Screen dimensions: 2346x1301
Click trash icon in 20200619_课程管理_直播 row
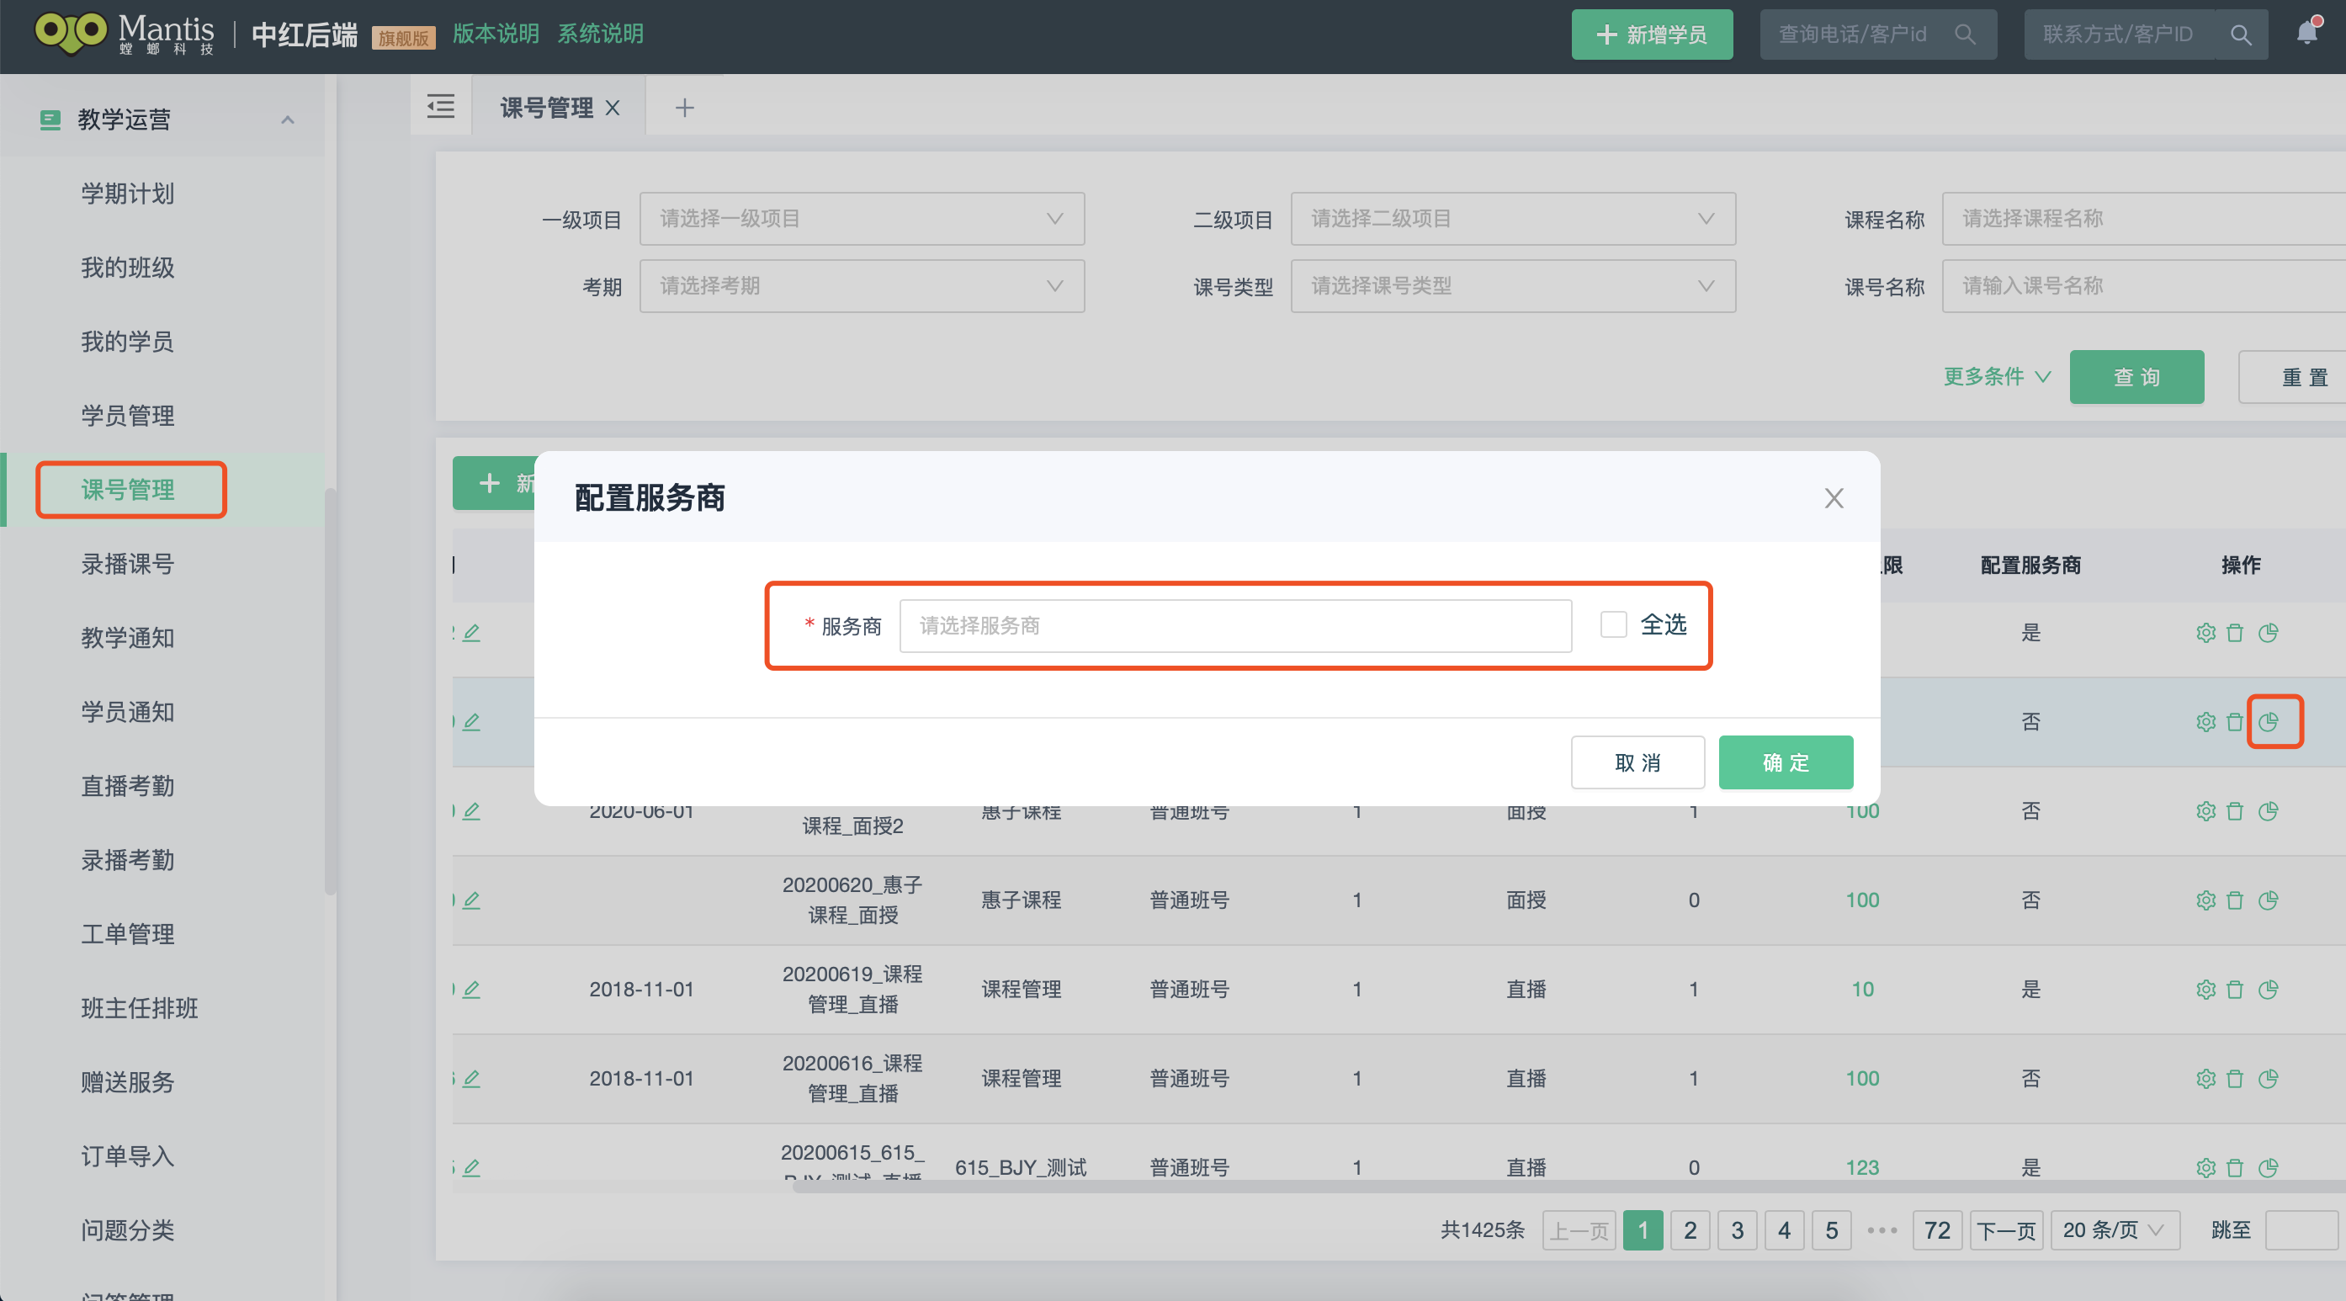pos(2234,990)
